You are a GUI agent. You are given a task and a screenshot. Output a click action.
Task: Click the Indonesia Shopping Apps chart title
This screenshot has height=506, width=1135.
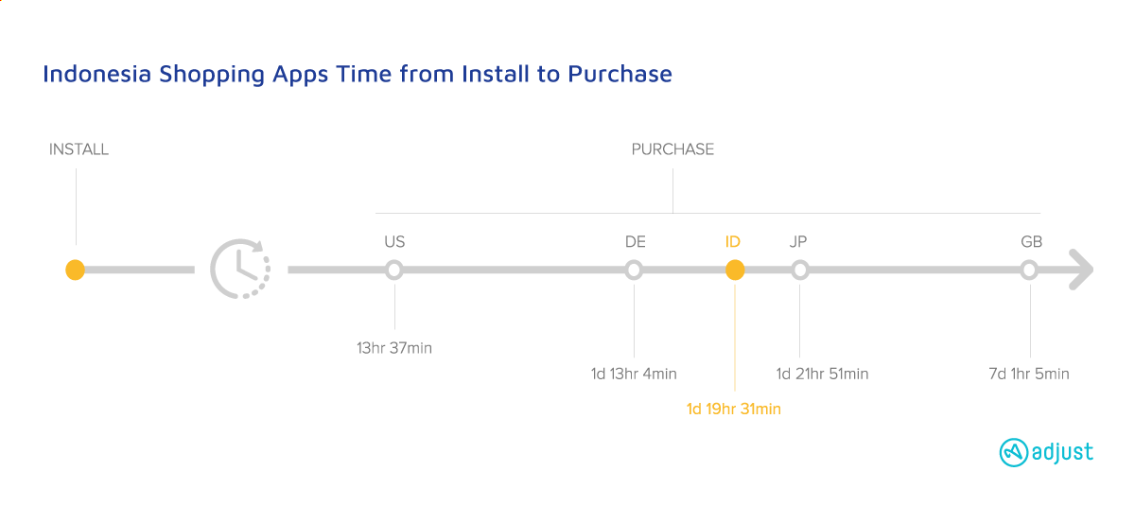358,74
